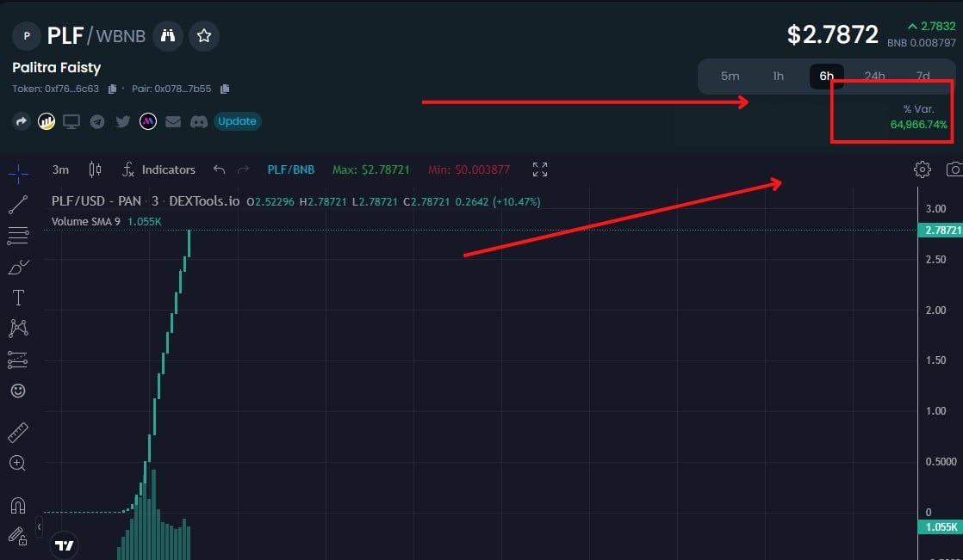Undo the last chart action
The width and height of the screenshot is (963, 560).
point(220,170)
